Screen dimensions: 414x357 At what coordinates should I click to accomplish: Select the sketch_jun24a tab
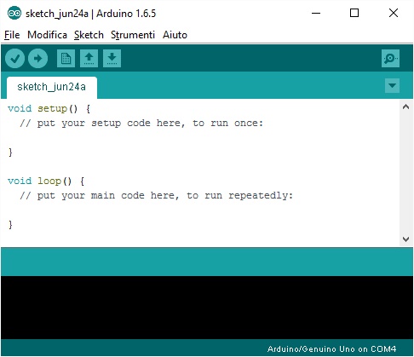pos(51,87)
